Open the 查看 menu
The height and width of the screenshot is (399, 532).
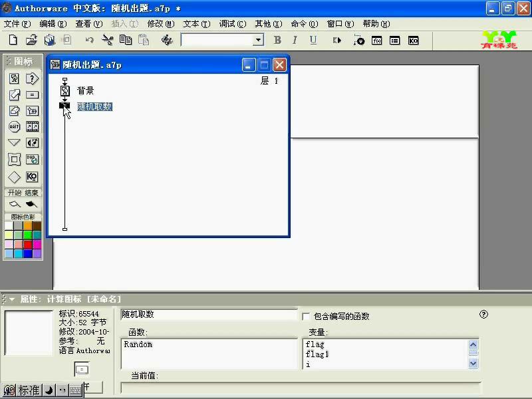pos(89,24)
